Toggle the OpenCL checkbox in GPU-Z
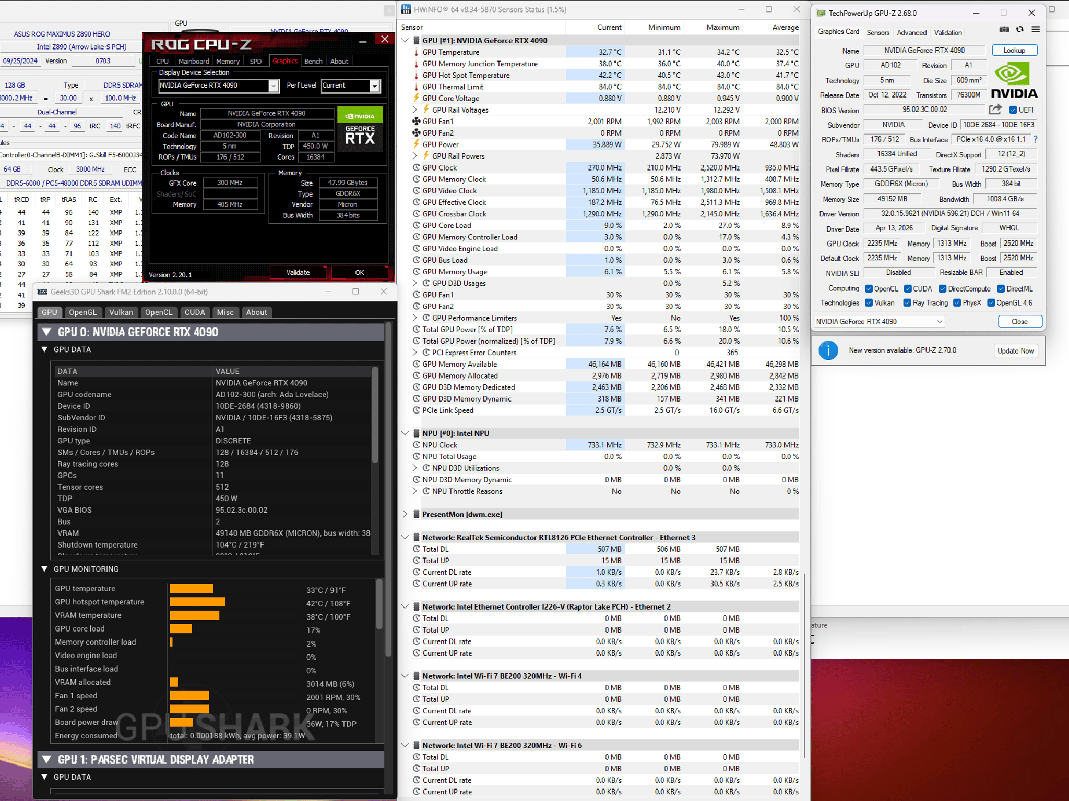This screenshot has height=801, width=1069. (869, 289)
